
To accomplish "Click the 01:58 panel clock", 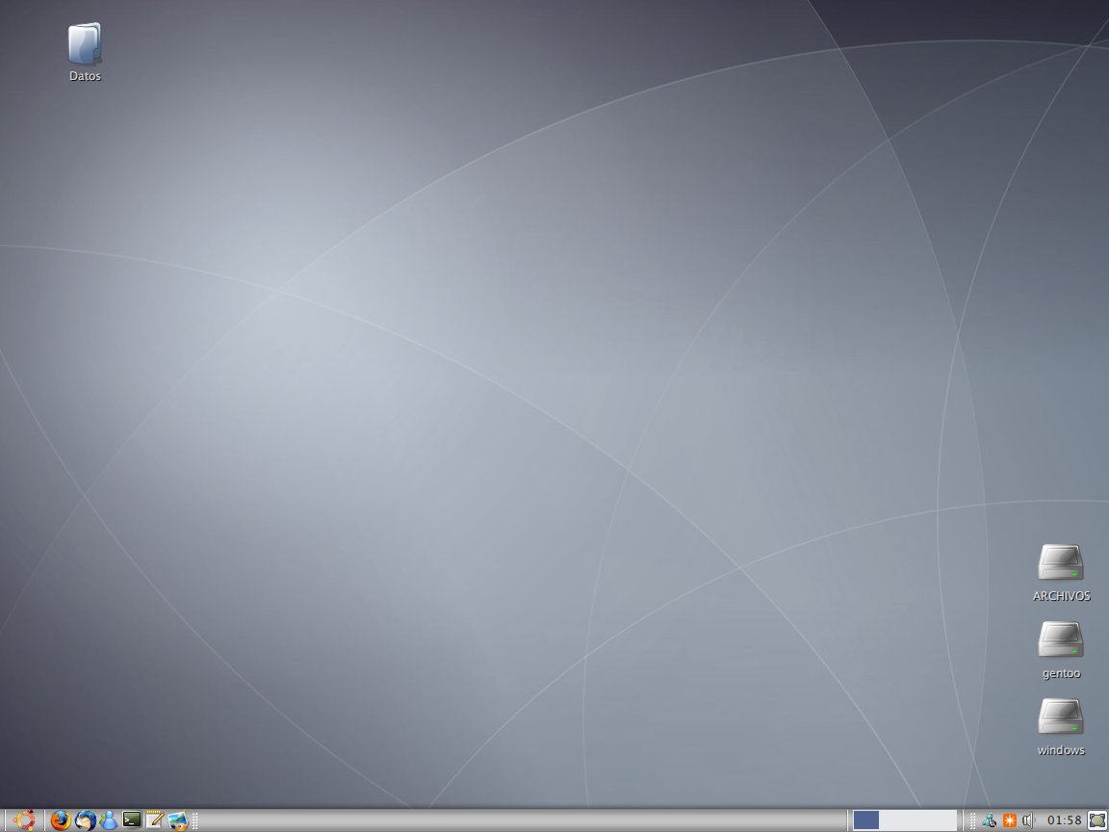I will (x=1065, y=820).
